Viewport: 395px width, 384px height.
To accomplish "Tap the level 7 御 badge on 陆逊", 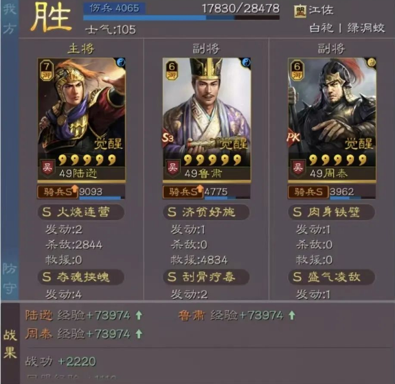I will 46,71.
